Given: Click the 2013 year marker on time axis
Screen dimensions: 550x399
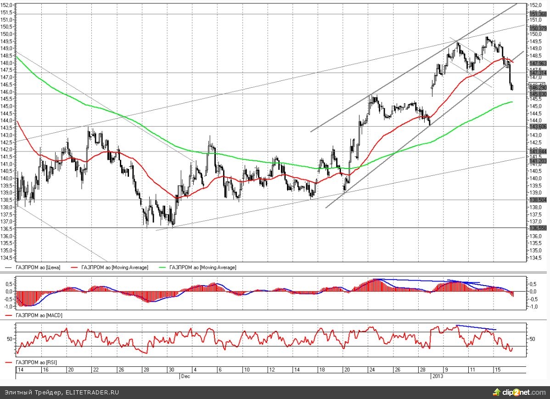Looking at the screenshot, I should [x=437, y=376].
